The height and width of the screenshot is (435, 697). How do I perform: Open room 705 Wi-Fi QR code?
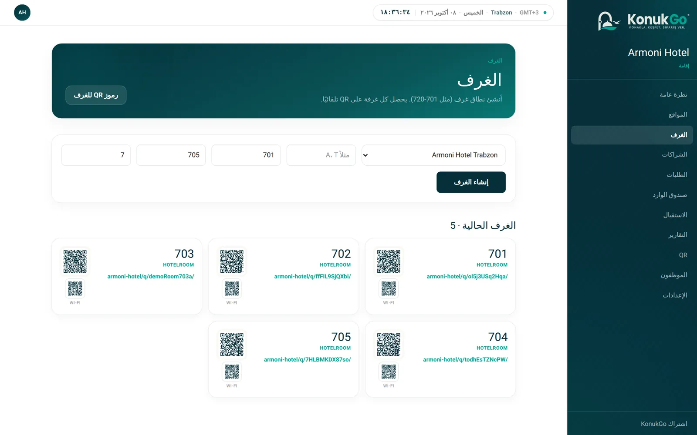tap(232, 371)
